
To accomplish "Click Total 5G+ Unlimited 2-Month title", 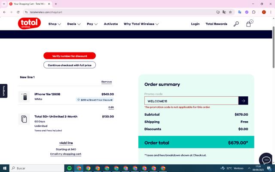I will tap(56, 117).
